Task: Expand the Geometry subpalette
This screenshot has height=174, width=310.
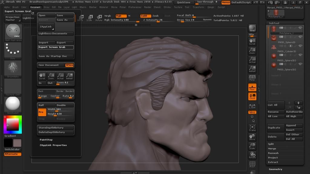Action: pos(275,169)
